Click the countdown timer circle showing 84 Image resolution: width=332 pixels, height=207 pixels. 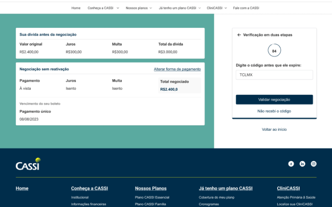point(274,51)
